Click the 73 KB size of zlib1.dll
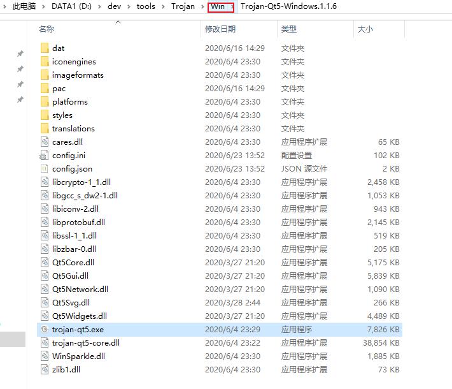This screenshot has height=389, width=452. point(388,369)
